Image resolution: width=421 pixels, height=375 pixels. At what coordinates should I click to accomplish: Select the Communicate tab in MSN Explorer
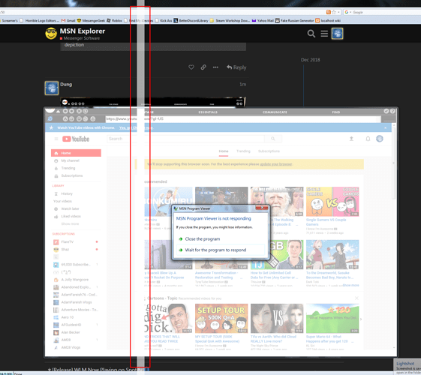click(275, 112)
